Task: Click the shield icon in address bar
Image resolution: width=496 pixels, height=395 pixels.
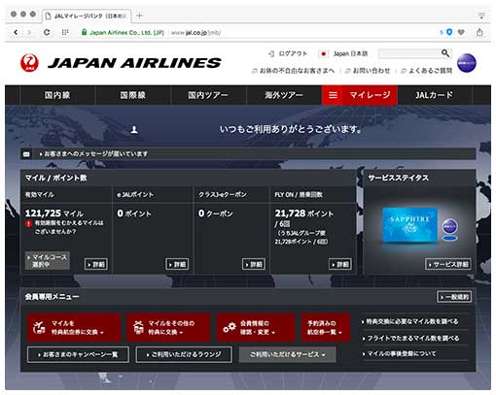Action: click(449, 32)
